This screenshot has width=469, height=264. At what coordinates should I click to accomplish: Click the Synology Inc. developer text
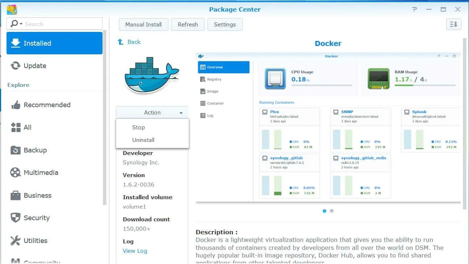[141, 162]
